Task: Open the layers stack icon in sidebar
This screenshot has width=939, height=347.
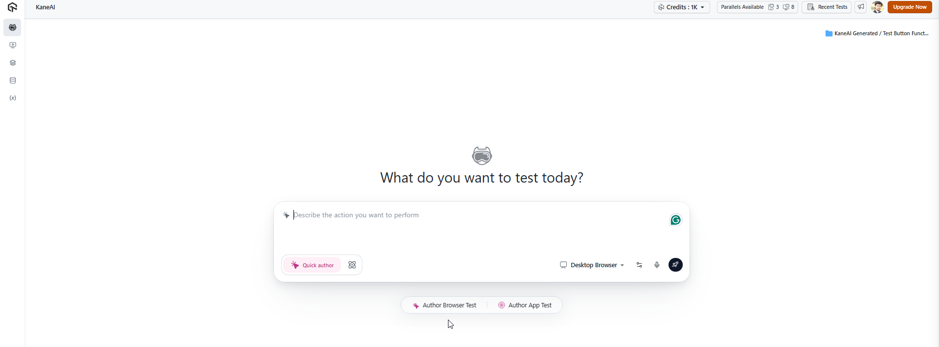Action: (x=13, y=63)
